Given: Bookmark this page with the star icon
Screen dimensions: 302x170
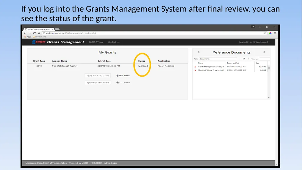Looking at the screenshot, I should coord(265,33).
